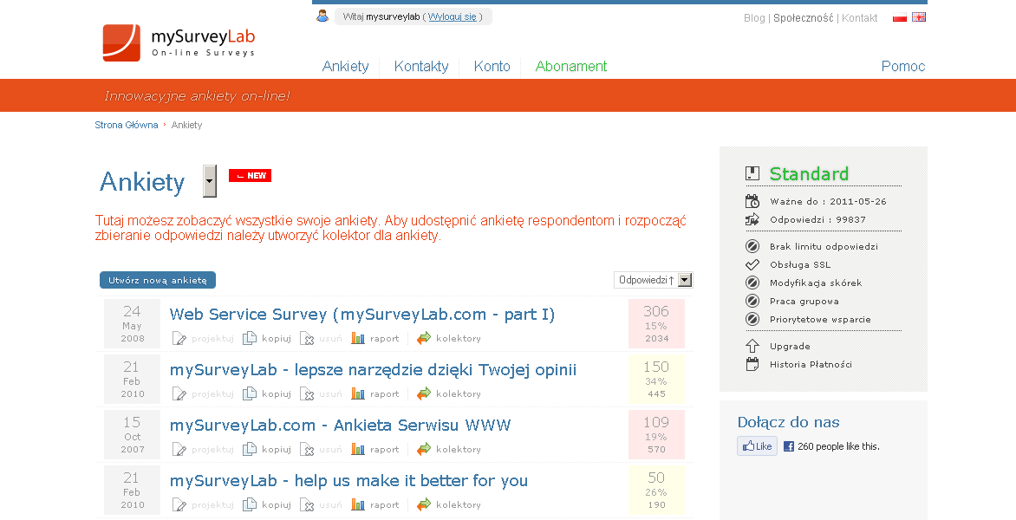This screenshot has height=520, width=1016.
Task: Click 'Obsługa SSL' feature text
Action: click(x=800, y=265)
